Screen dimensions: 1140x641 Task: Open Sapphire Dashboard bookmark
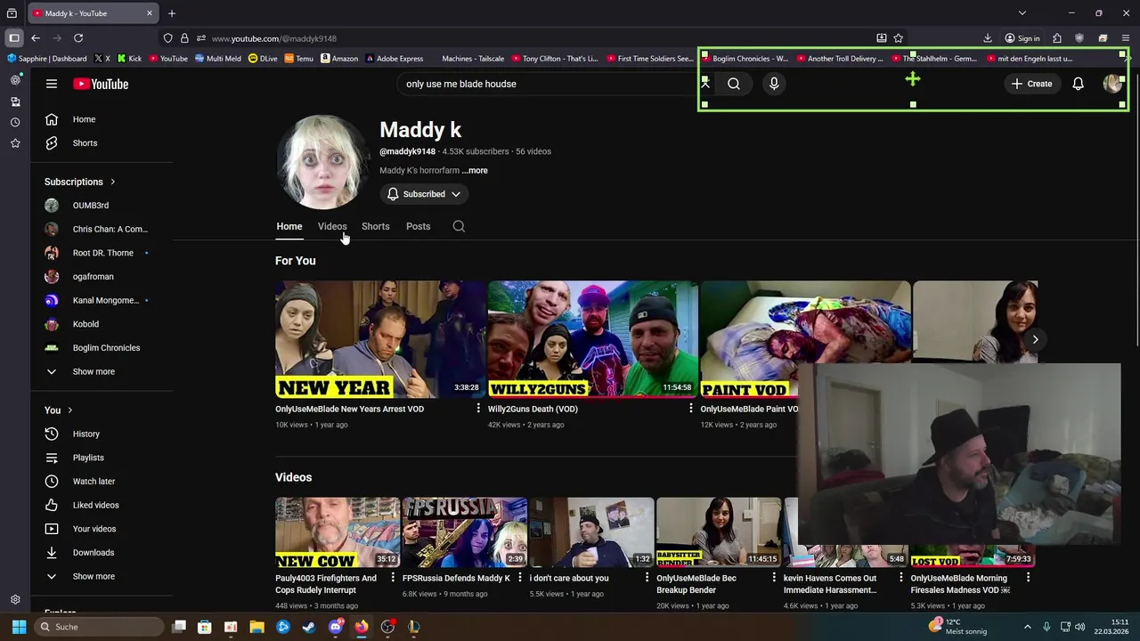(x=47, y=59)
